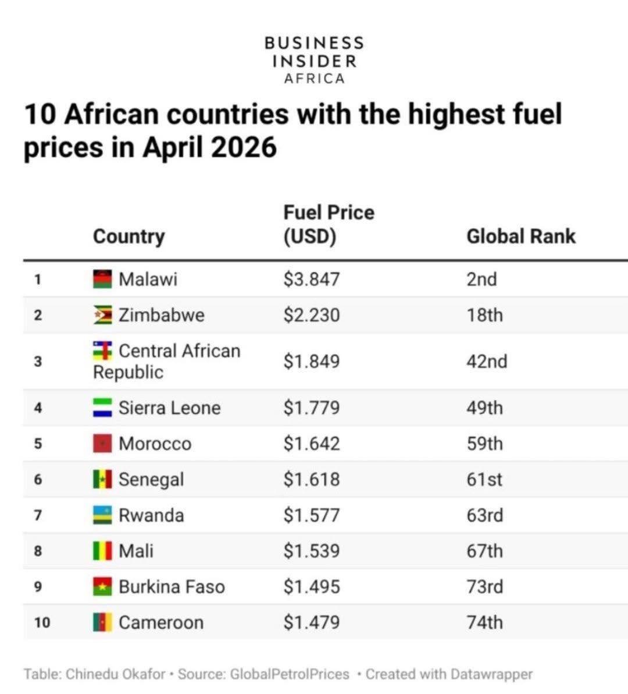Click the chart title headline
Screen dimensions: 628x694
[292, 130]
